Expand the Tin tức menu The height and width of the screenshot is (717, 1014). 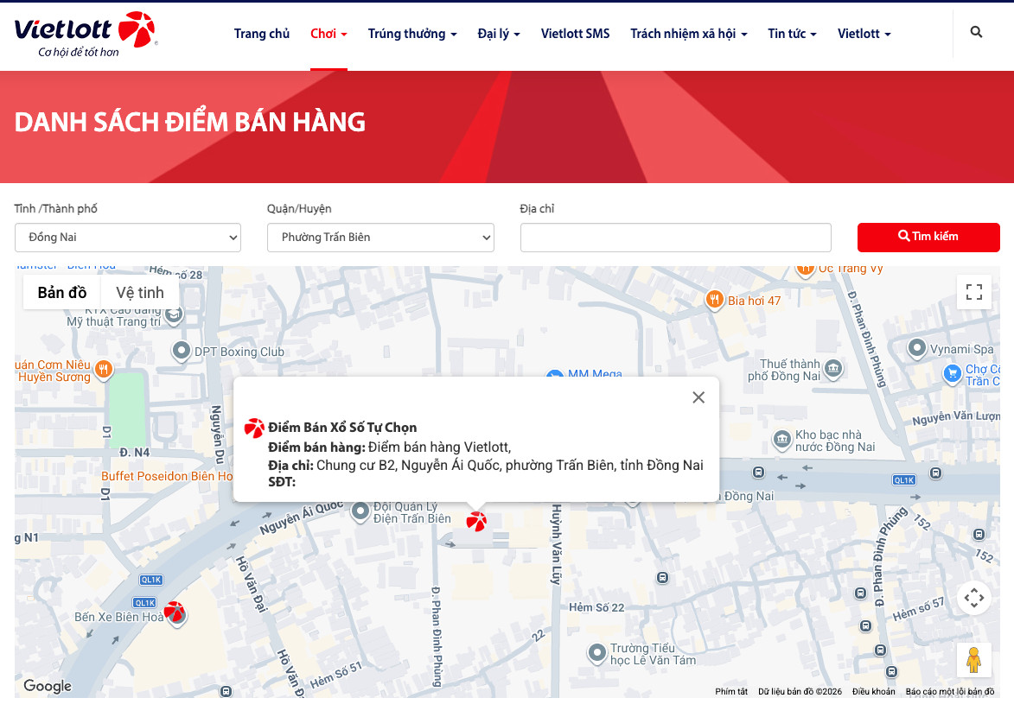pyautogui.click(x=792, y=34)
